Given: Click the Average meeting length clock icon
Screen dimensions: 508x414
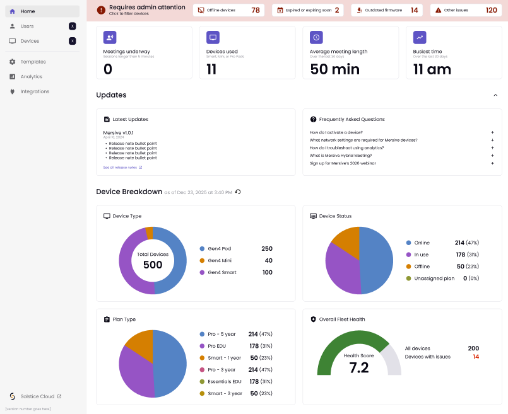Looking at the screenshot, I should pos(316,38).
